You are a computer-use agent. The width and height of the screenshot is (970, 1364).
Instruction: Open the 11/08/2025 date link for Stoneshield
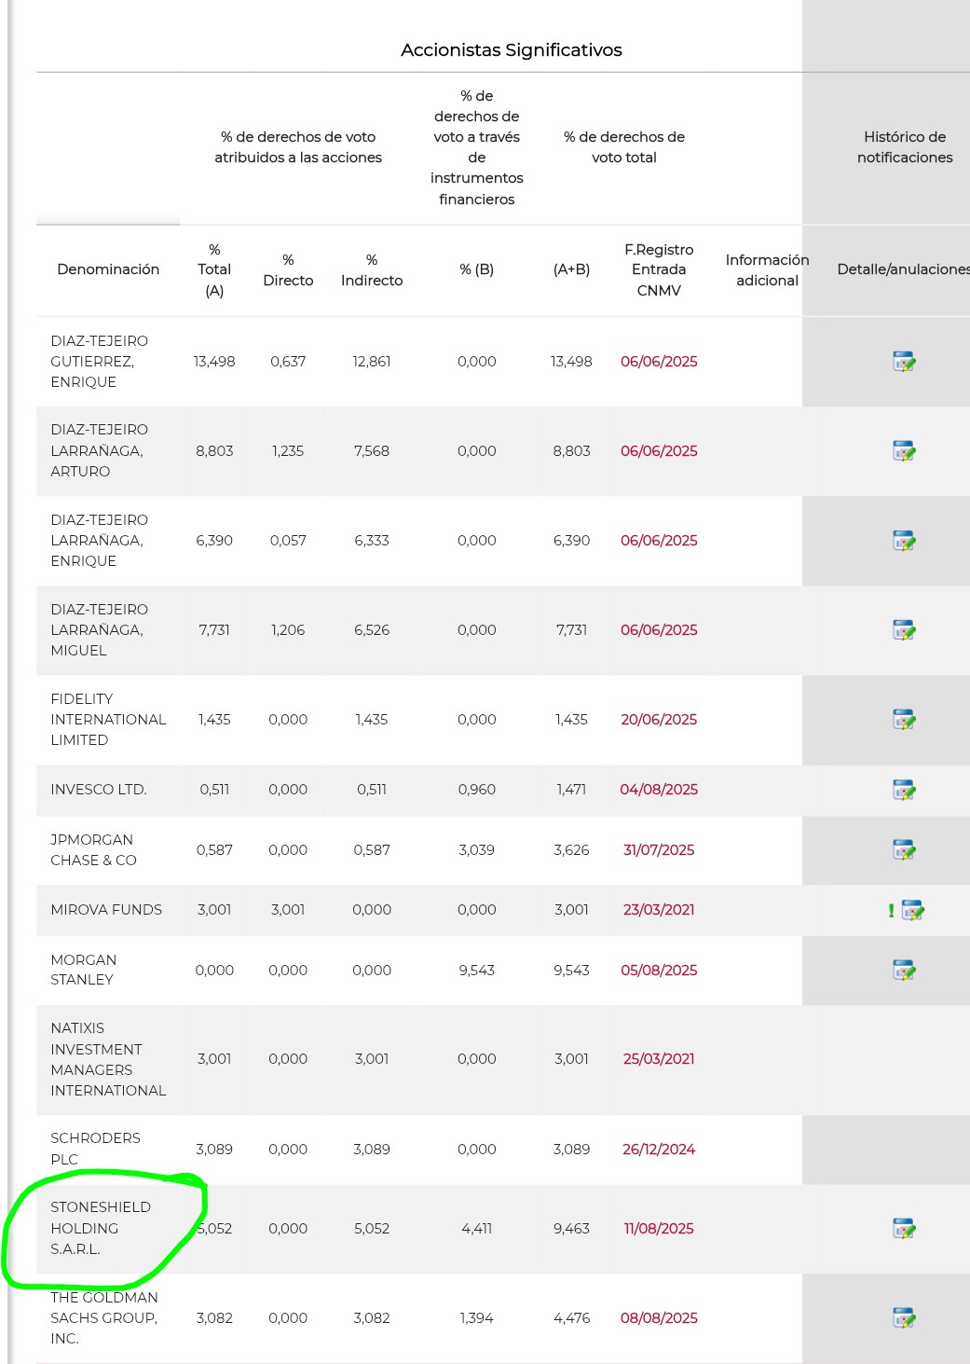(x=659, y=1229)
